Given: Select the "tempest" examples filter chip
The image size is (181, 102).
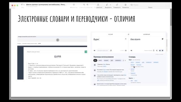Looking at the screenshot, I should 106,60.
